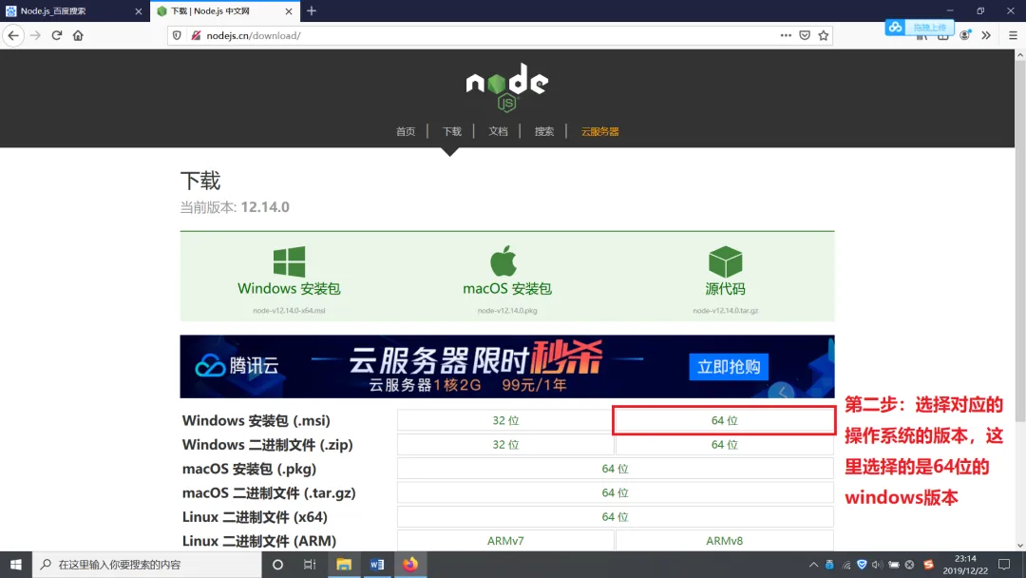Open 搜索 nav item
The width and height of the screenshot is (1026, 578).
[x=543, y=131]
